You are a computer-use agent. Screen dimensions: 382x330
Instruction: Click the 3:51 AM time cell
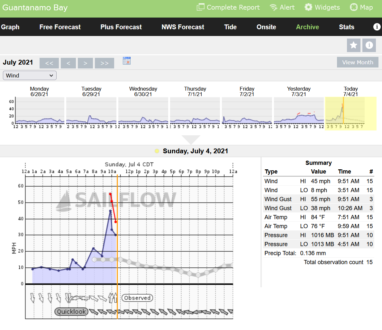coord(348,190)
